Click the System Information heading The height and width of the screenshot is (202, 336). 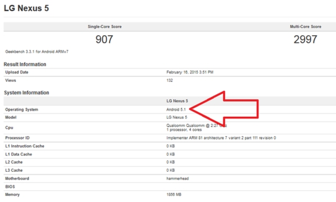[x=26, y=93]
